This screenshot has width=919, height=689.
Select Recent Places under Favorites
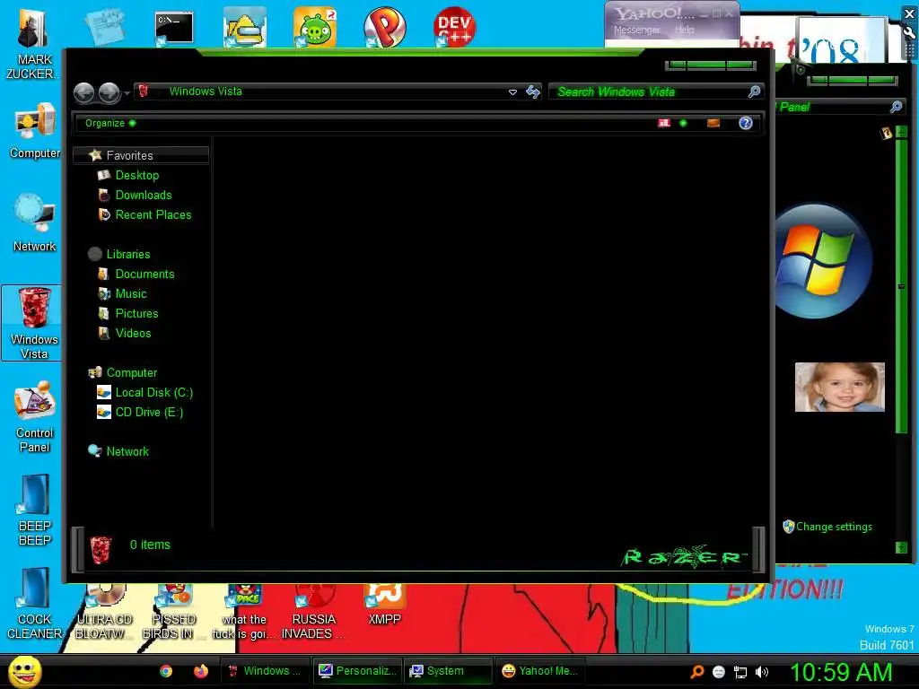coord(144,215)
